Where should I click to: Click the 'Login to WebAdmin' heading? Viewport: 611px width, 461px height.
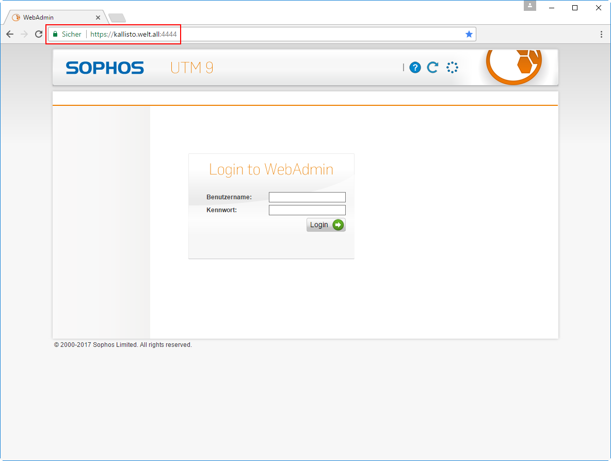(x=271, y=169)
